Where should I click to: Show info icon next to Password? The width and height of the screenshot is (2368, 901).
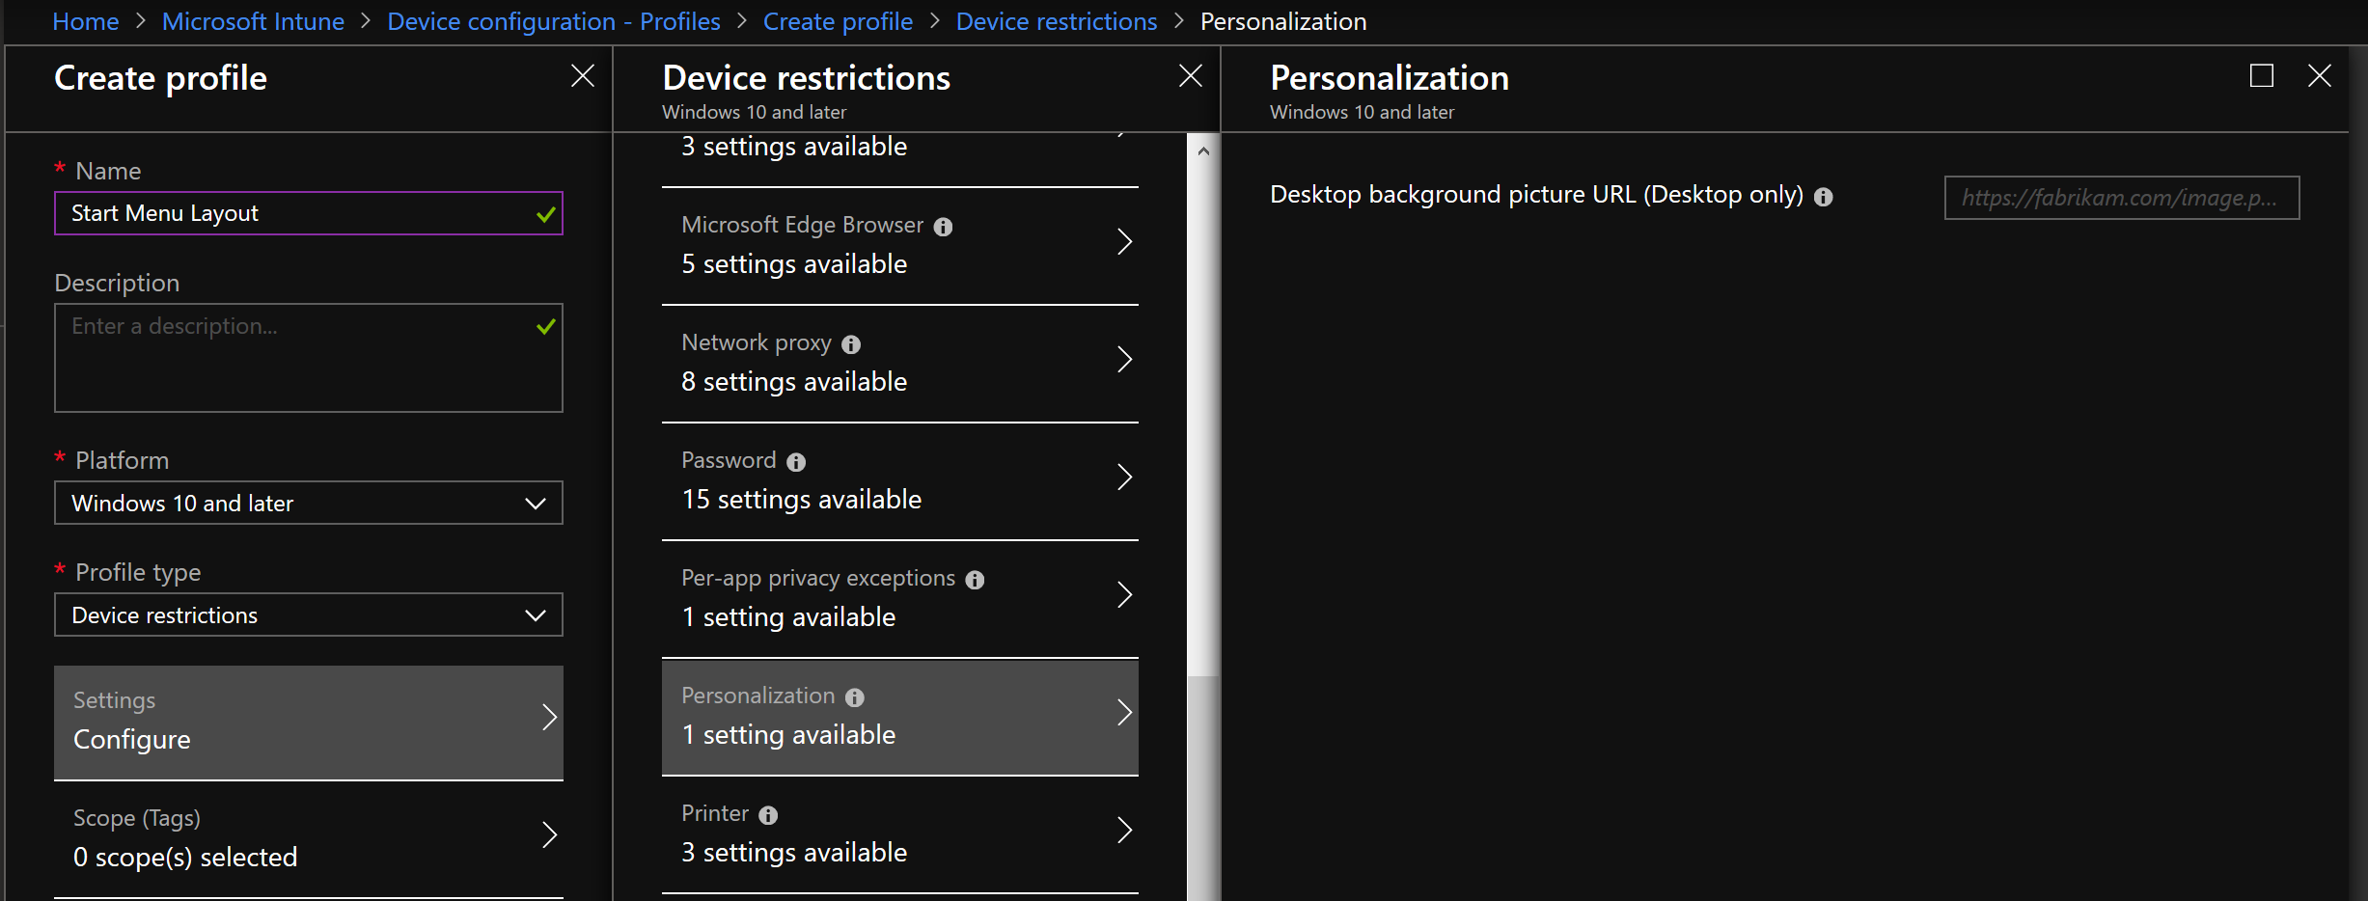tap(795, 462)
